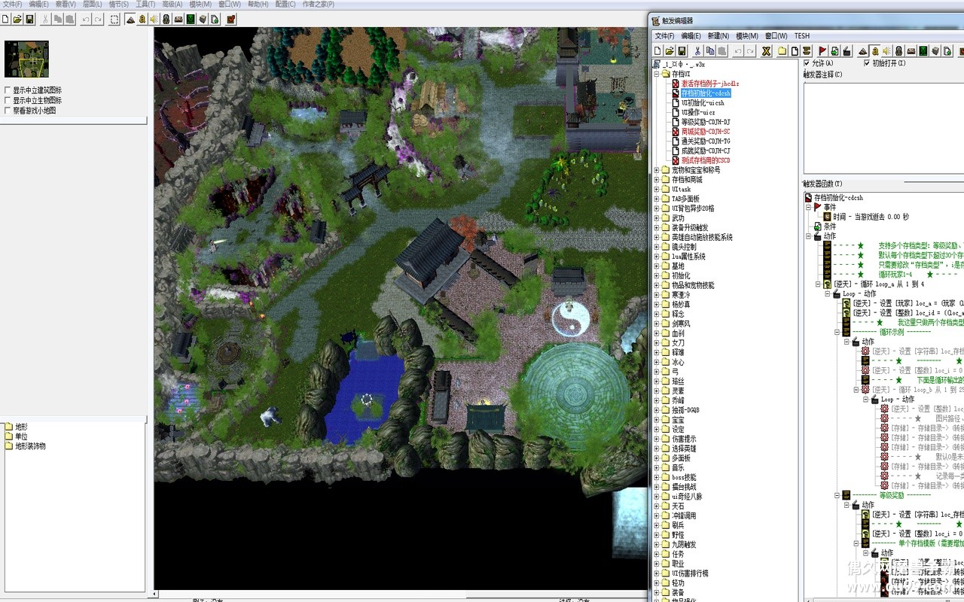Click Object Editor helmet icon in Trigger Editor
This screenshot has width=964, height=602.
(899, 51)
